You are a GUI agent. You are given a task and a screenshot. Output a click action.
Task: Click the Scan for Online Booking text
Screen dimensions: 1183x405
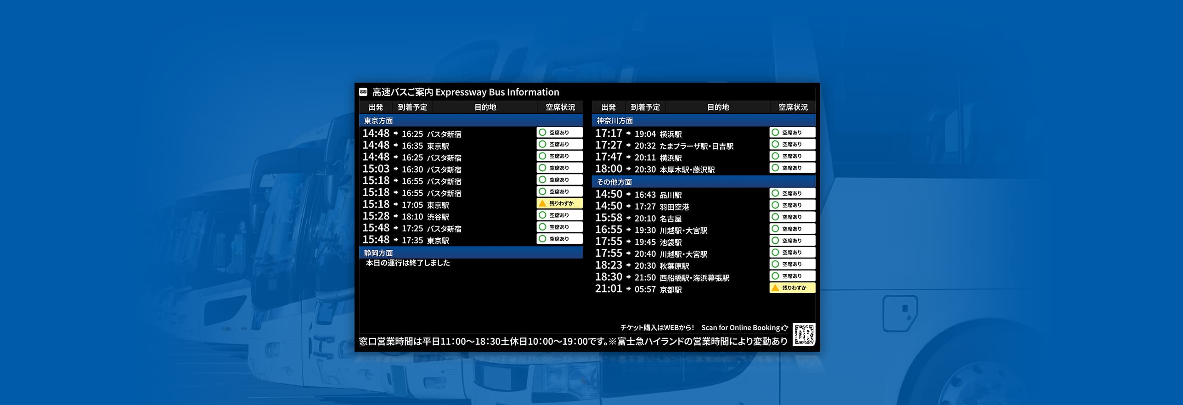coord(740,328)
